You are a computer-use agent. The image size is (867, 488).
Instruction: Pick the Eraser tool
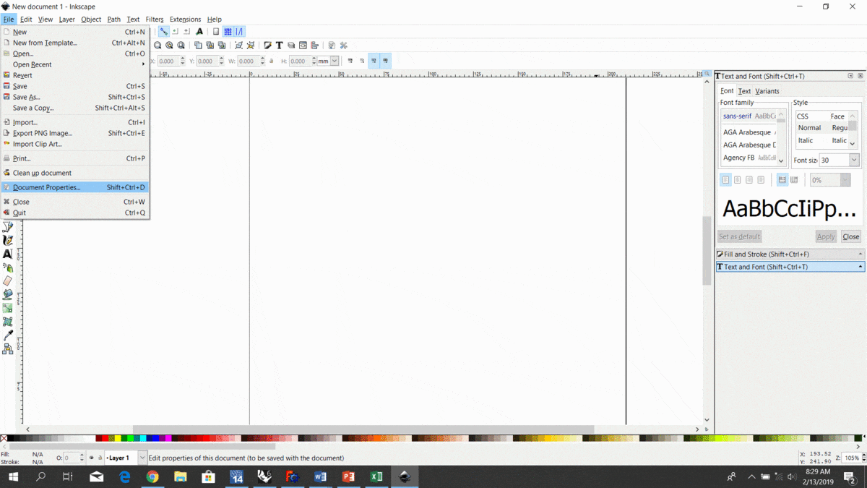tap(8, 281)
